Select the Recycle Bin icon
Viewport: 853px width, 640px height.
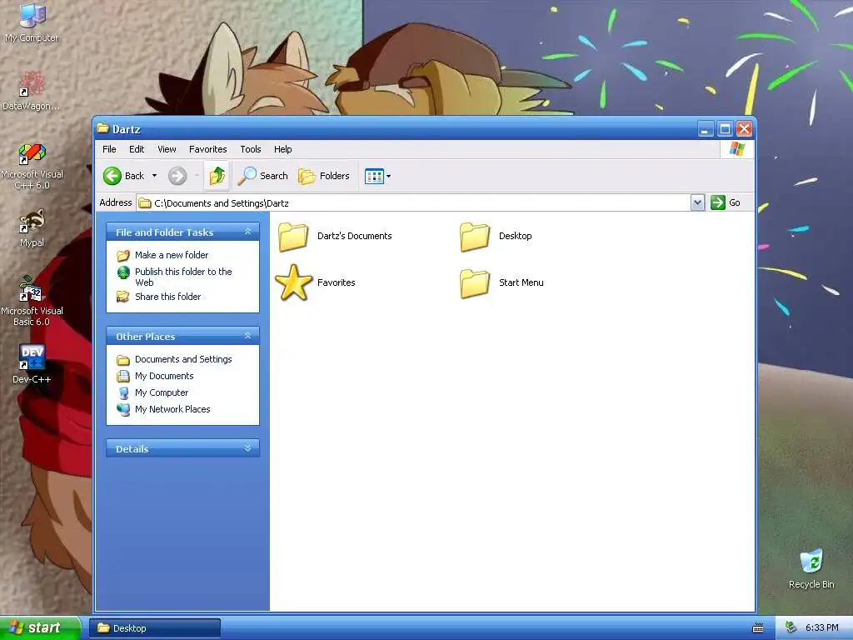tap(811, 562)
